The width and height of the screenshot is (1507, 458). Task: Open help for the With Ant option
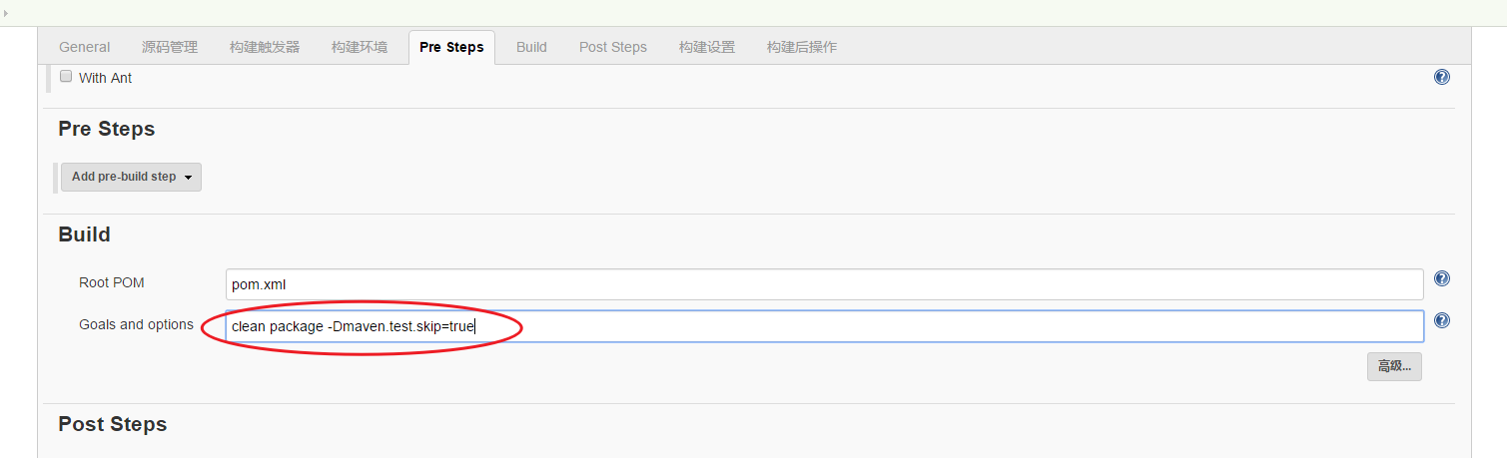click(x=1441, y=77)
